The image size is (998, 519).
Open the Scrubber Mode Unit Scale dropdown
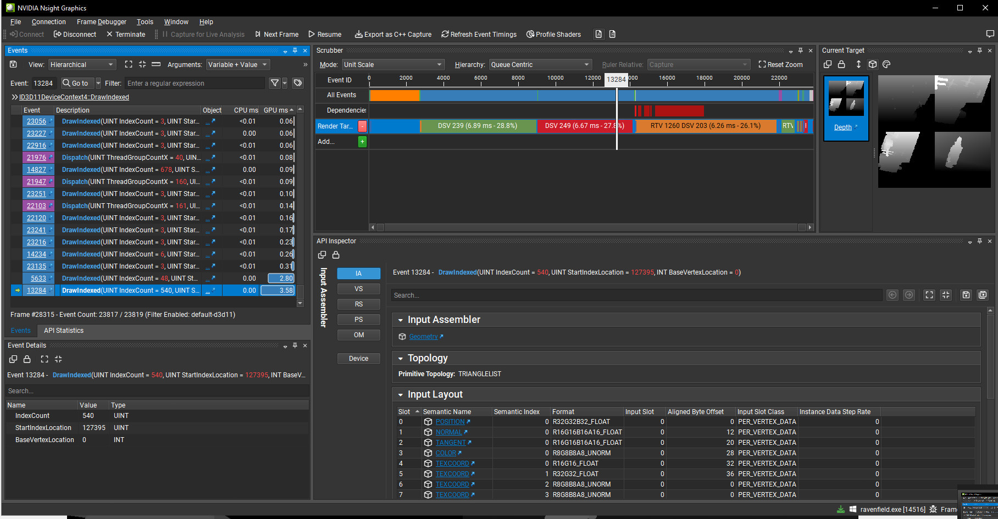[393, 65]
